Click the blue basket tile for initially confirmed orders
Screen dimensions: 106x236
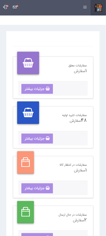(x=28, y=113)
